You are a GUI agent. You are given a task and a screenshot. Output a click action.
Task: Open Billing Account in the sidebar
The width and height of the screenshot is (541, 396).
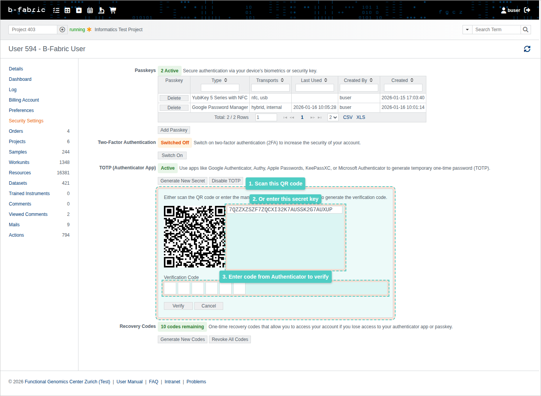(24, 100)
